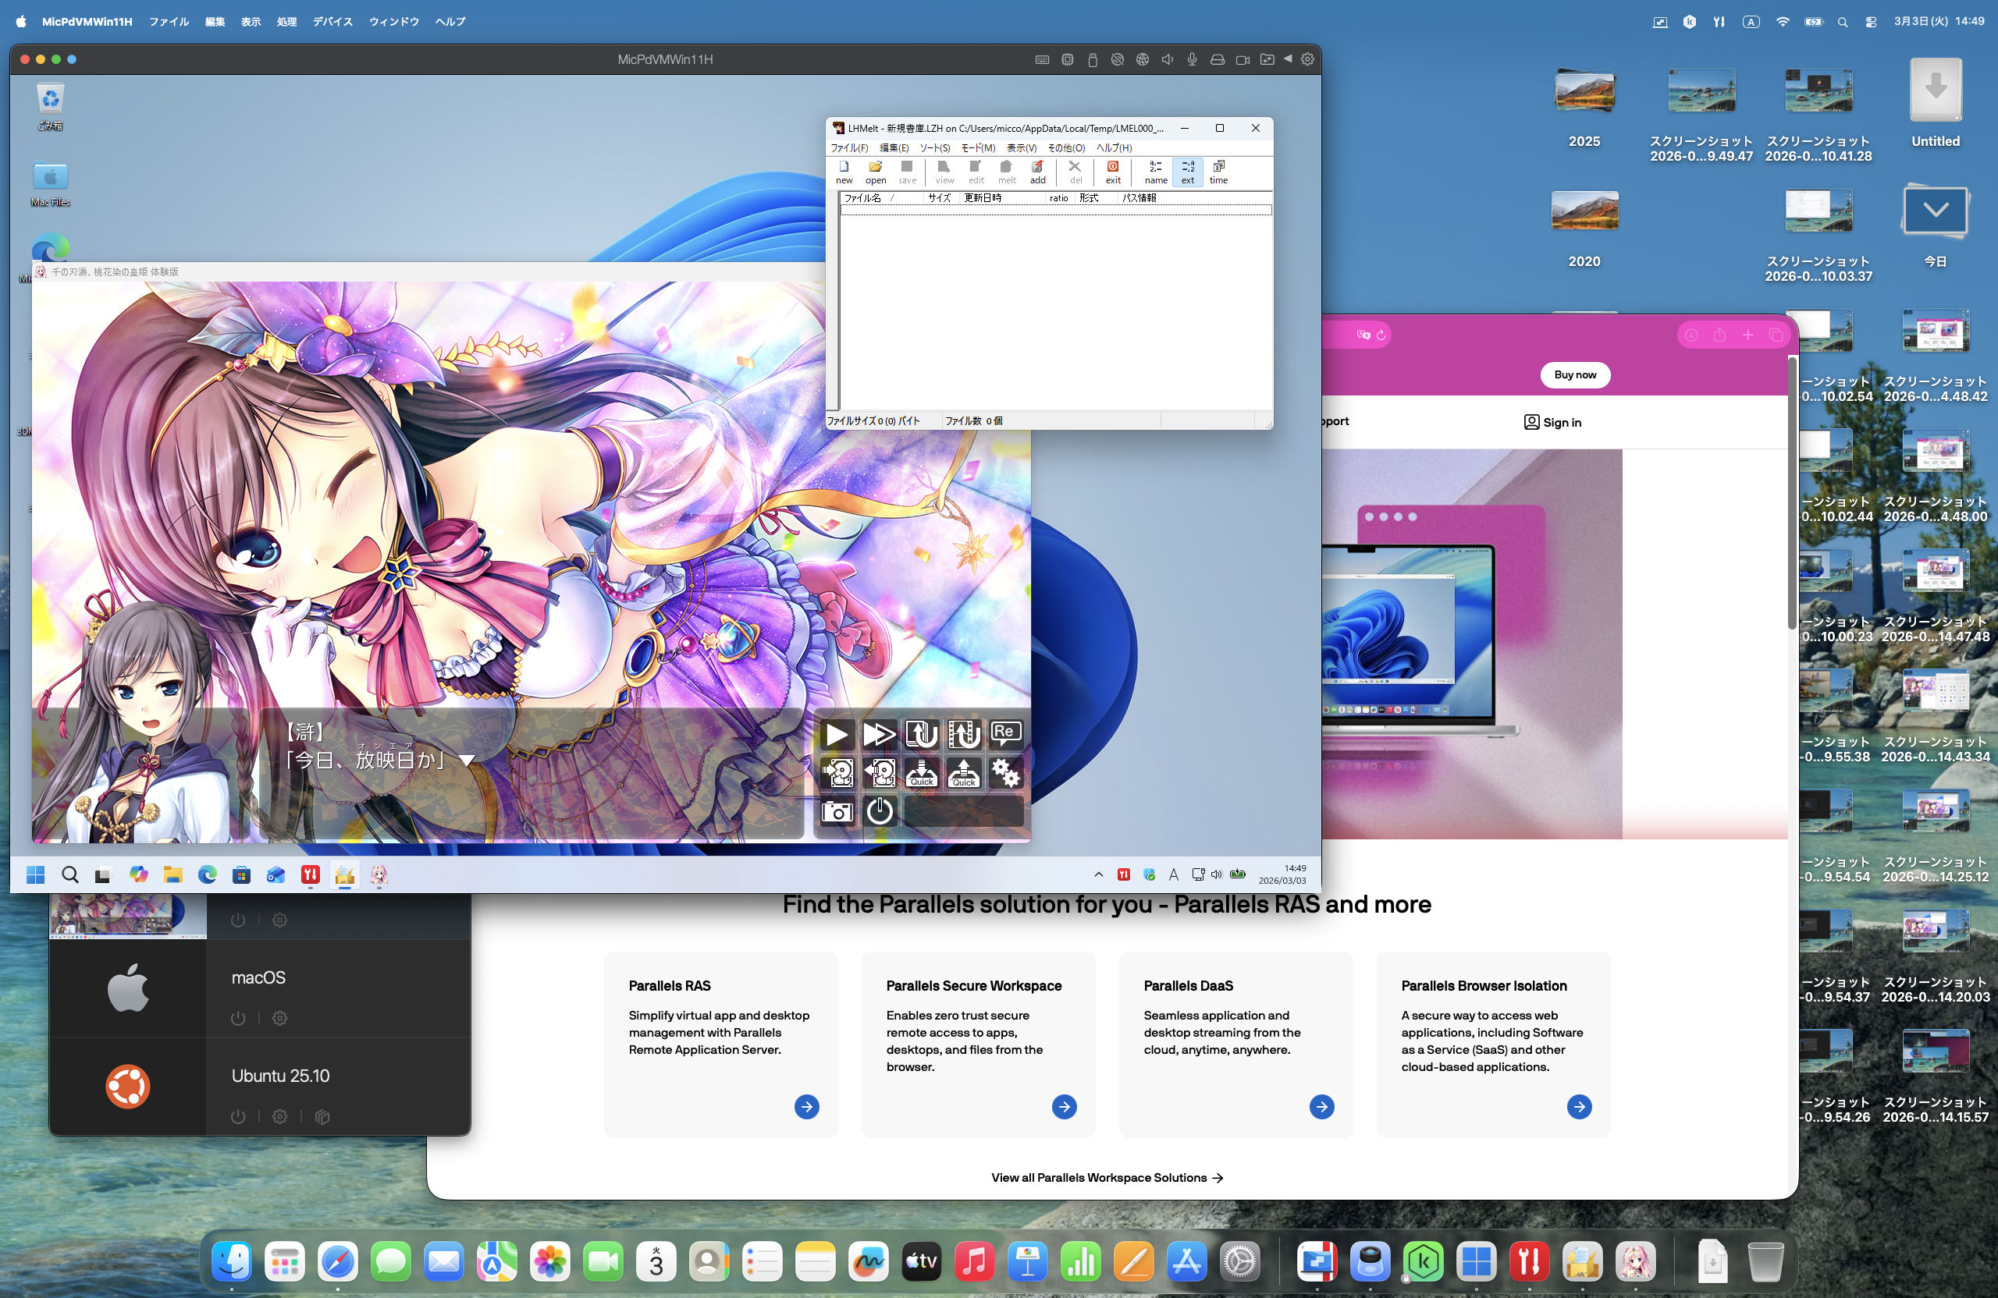This screenshot has height=1298, width=1998.
Task: Toggle the ext sort mode in LHMelt
Action: [1187, 172]
